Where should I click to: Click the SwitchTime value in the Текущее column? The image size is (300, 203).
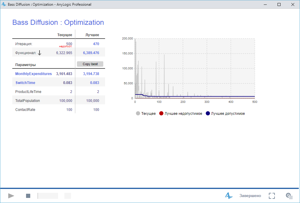pyautogui.click(x=68, y=83)
